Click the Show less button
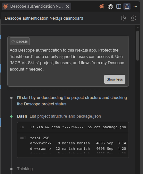The image size is (143, 174). pyautogui.click(x=114, y=79)
